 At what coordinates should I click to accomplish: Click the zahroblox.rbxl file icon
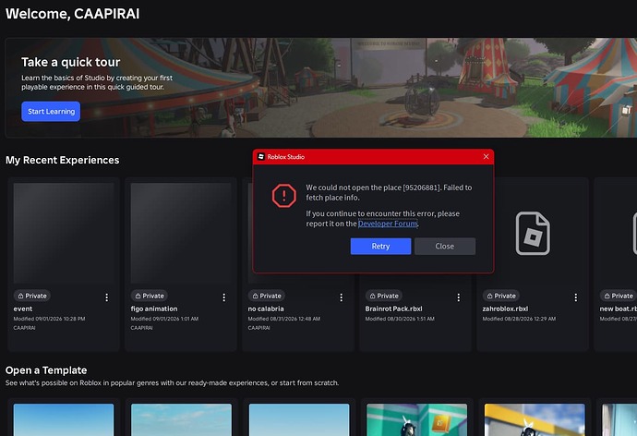pyautogui.click(x=533, y=234)
